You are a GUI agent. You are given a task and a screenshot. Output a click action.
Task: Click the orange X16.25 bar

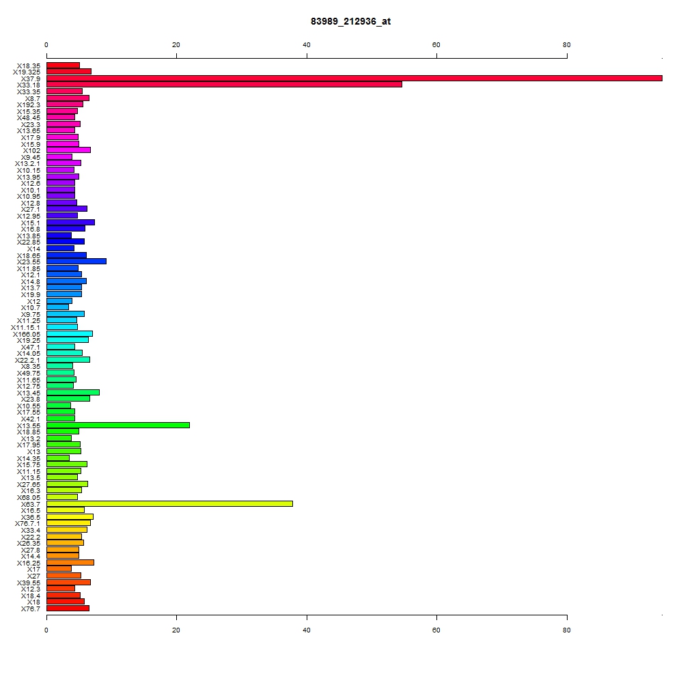pos(70,562)
